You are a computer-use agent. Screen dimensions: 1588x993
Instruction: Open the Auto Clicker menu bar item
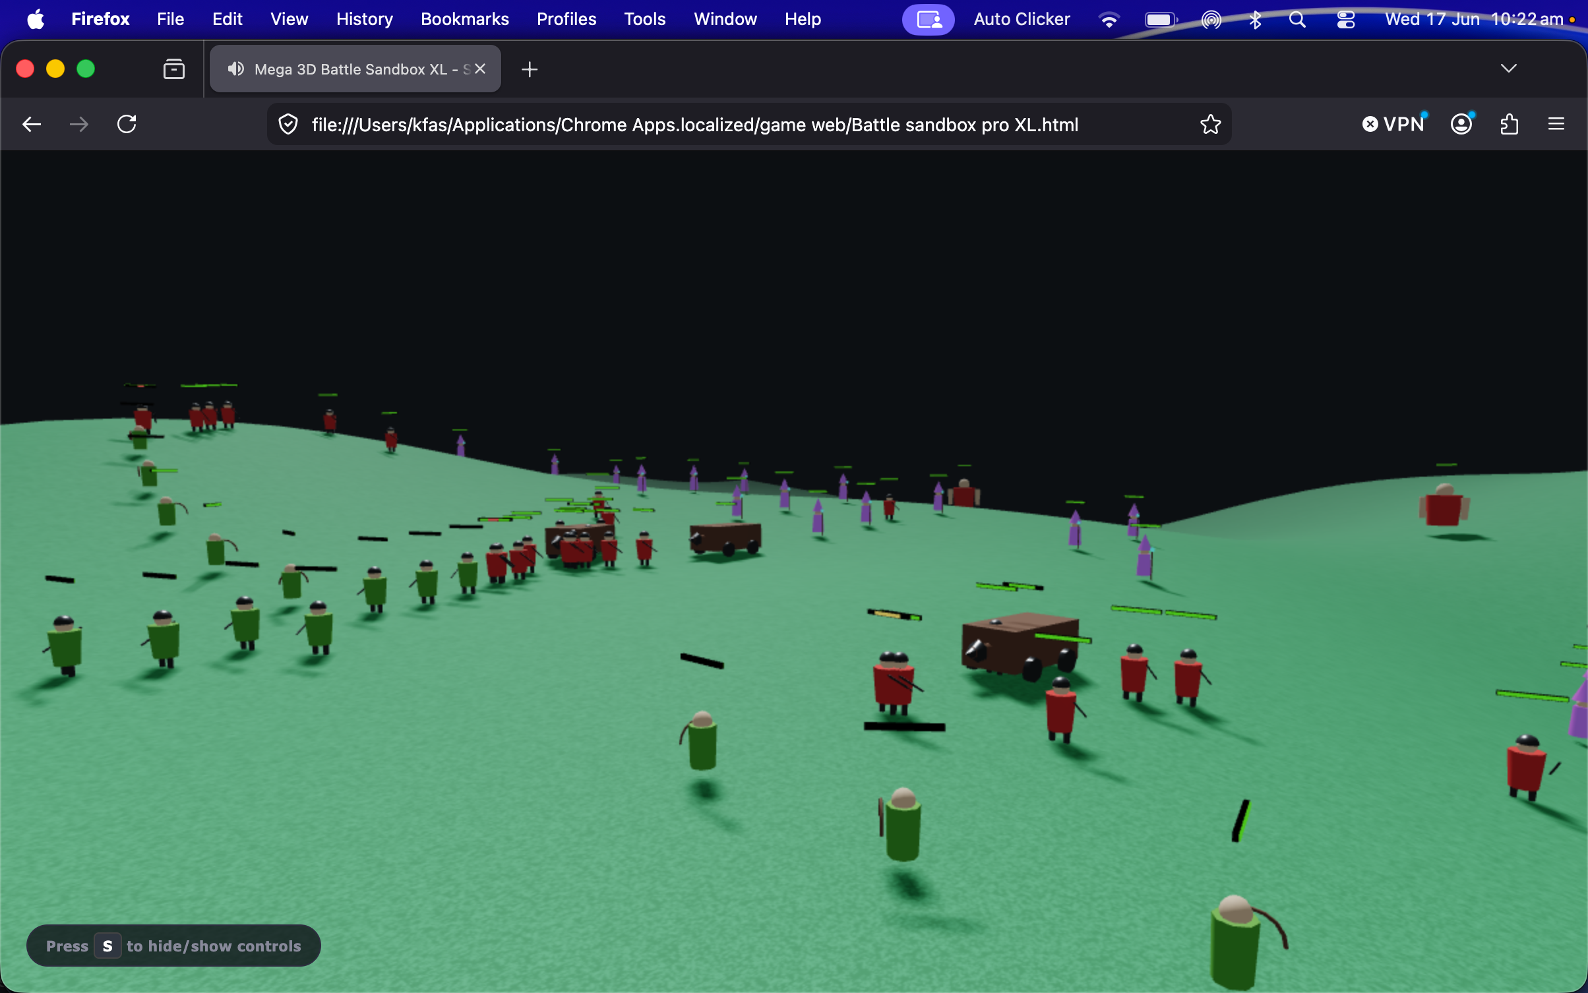(1022, 19)
